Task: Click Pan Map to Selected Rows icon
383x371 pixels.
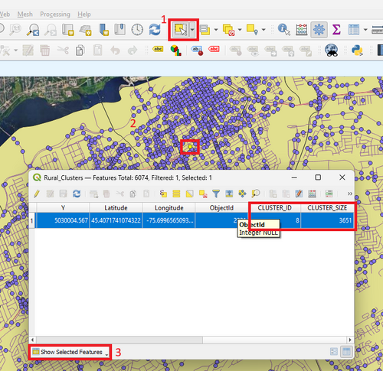Action: [x=242, y=194]
